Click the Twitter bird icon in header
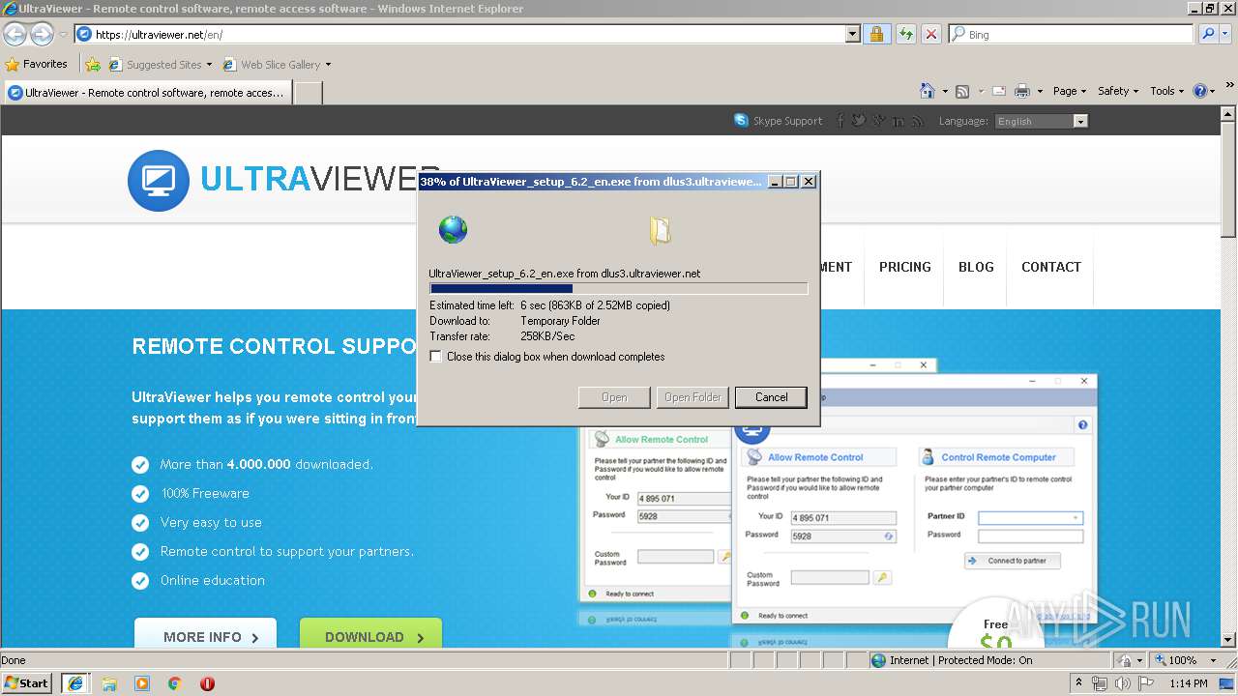The image size is (1238, 696). (x=859, y=121)
